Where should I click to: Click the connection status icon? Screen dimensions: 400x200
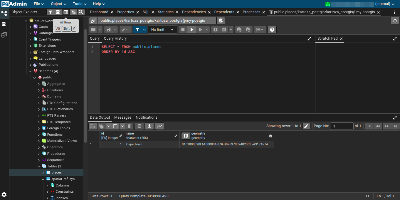(93, 21)
